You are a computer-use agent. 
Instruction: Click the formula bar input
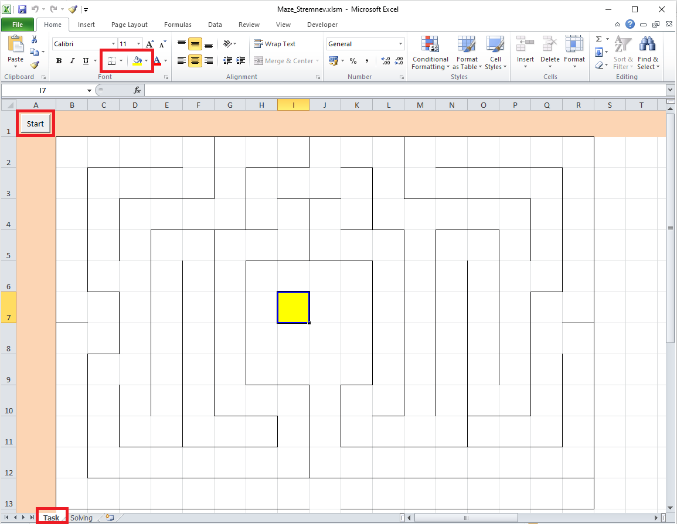[x=405, y=90]
